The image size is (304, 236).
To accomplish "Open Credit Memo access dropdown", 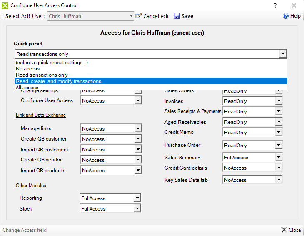I will coord(279,132).
